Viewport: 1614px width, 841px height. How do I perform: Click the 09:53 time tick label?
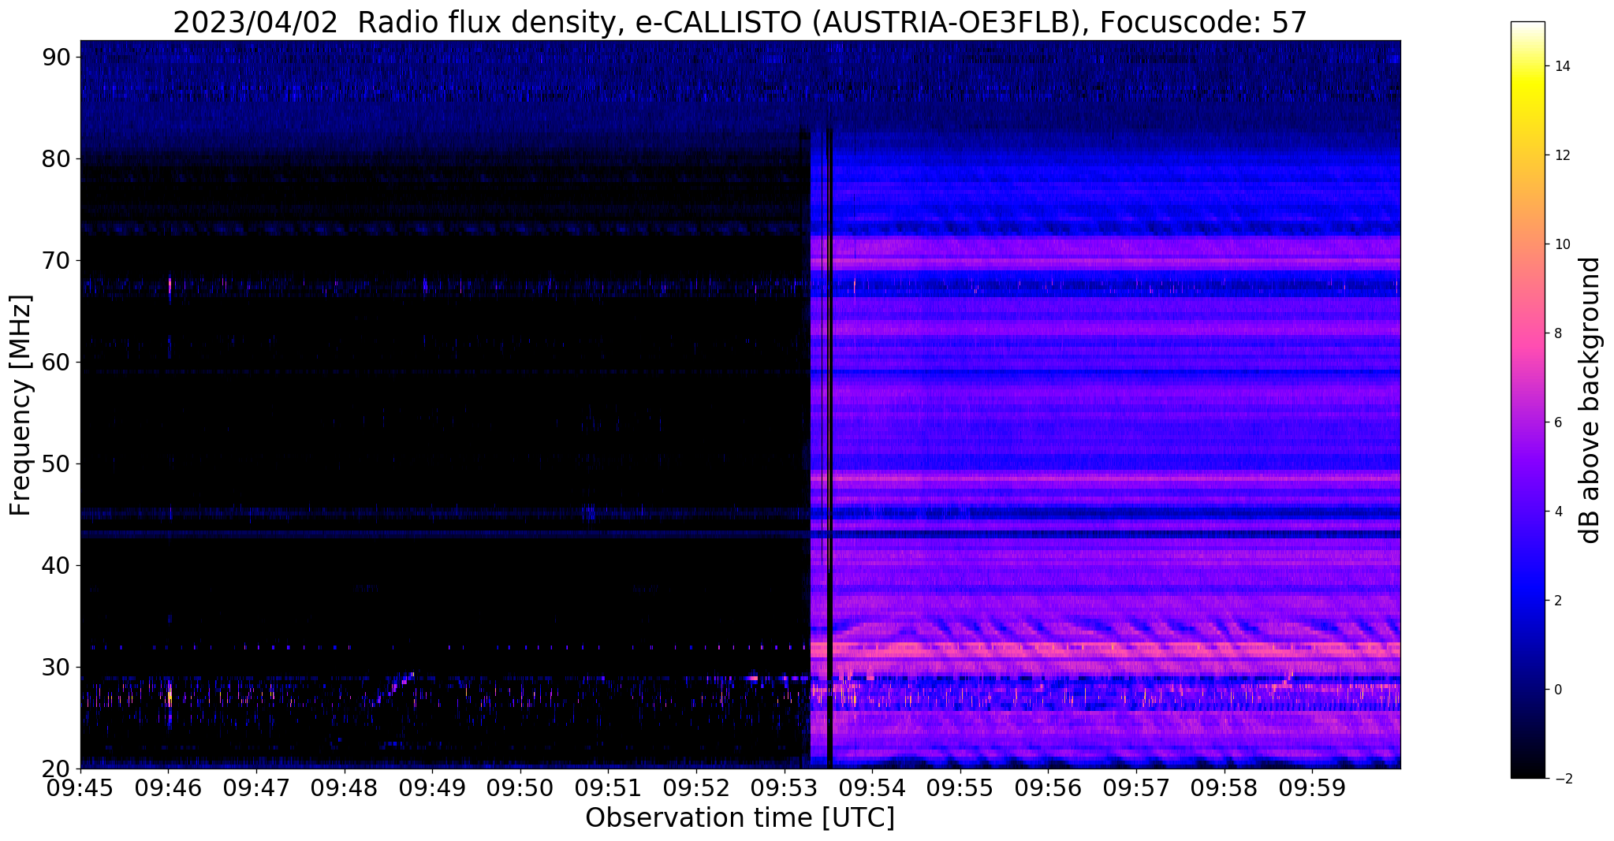(785, 787)
